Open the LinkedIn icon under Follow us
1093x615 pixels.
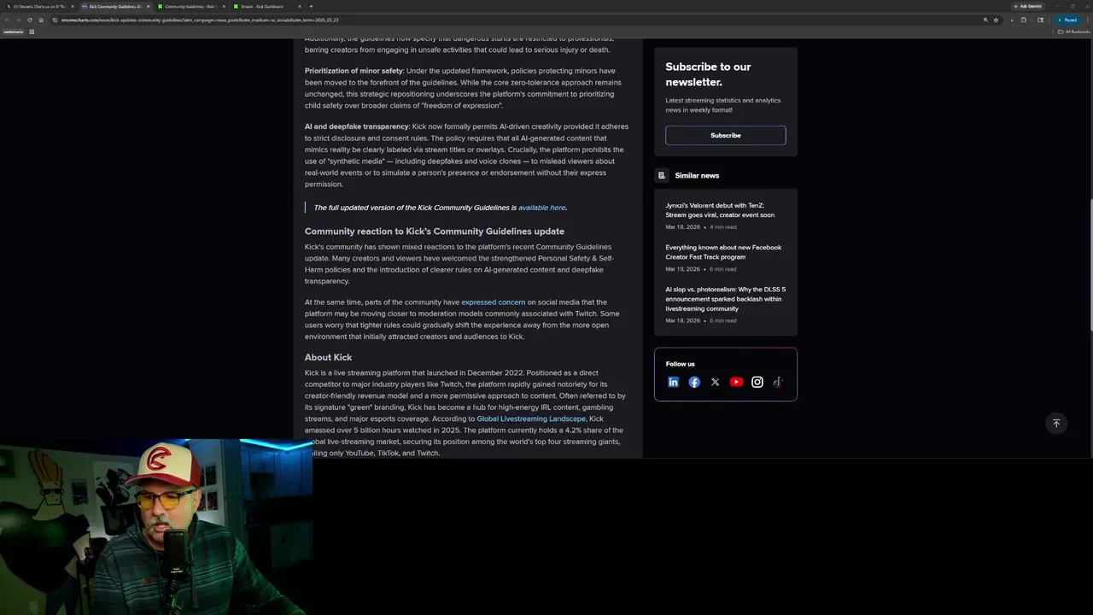673,382
